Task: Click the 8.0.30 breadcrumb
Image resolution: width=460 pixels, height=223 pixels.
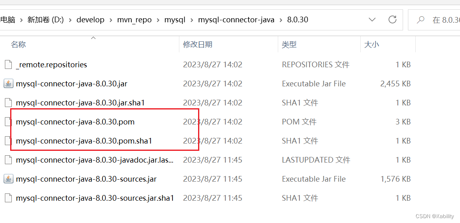Action: point(297,20)
